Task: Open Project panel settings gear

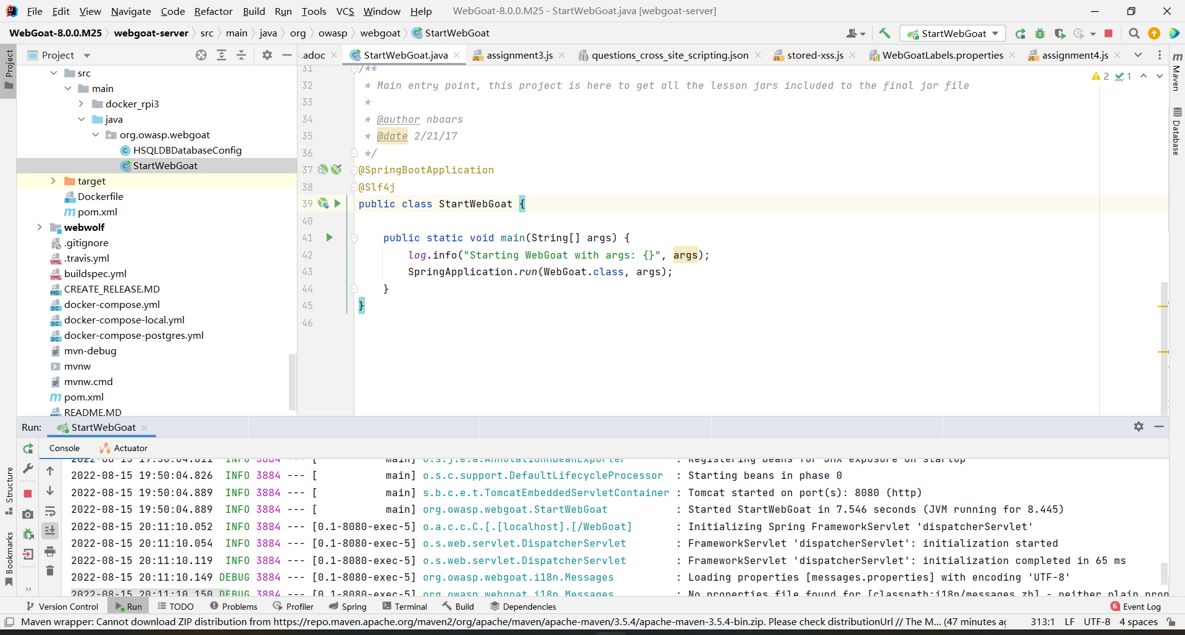Action: (267, 55)
